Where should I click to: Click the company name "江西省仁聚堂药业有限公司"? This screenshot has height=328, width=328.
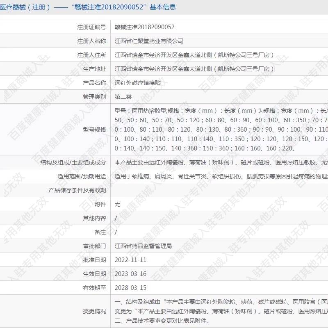[149, 41]
